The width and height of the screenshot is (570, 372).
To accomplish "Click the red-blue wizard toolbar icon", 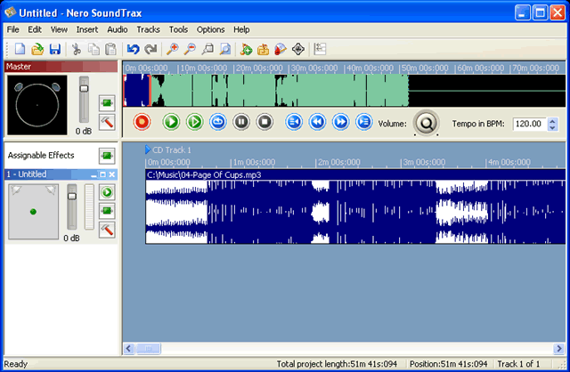I will tap(281, 49).
